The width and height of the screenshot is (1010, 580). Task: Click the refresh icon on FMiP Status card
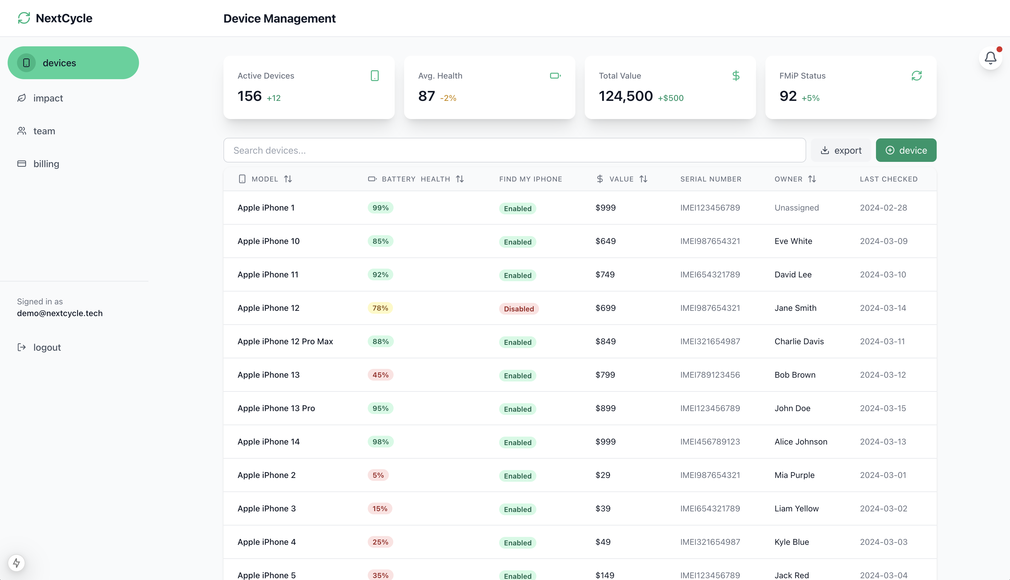[x=917, y=76]
